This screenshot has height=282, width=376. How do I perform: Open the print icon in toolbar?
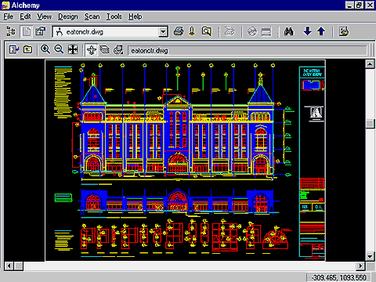tap(179, 31)
